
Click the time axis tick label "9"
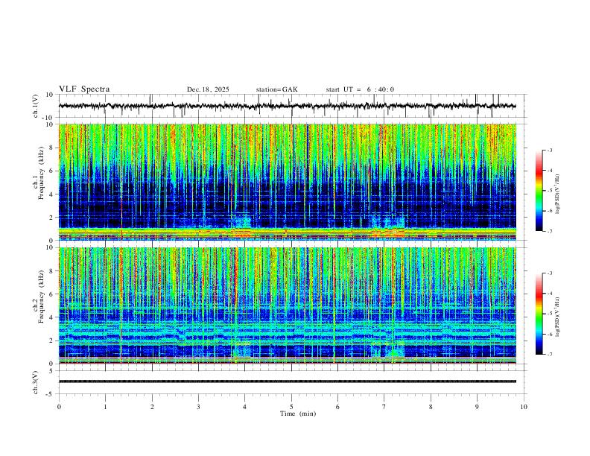point(477,407)
